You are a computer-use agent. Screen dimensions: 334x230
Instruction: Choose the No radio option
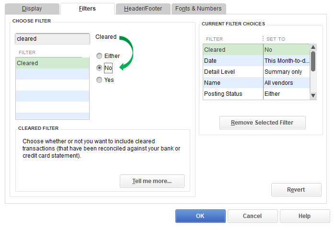(x=99, y=68)
